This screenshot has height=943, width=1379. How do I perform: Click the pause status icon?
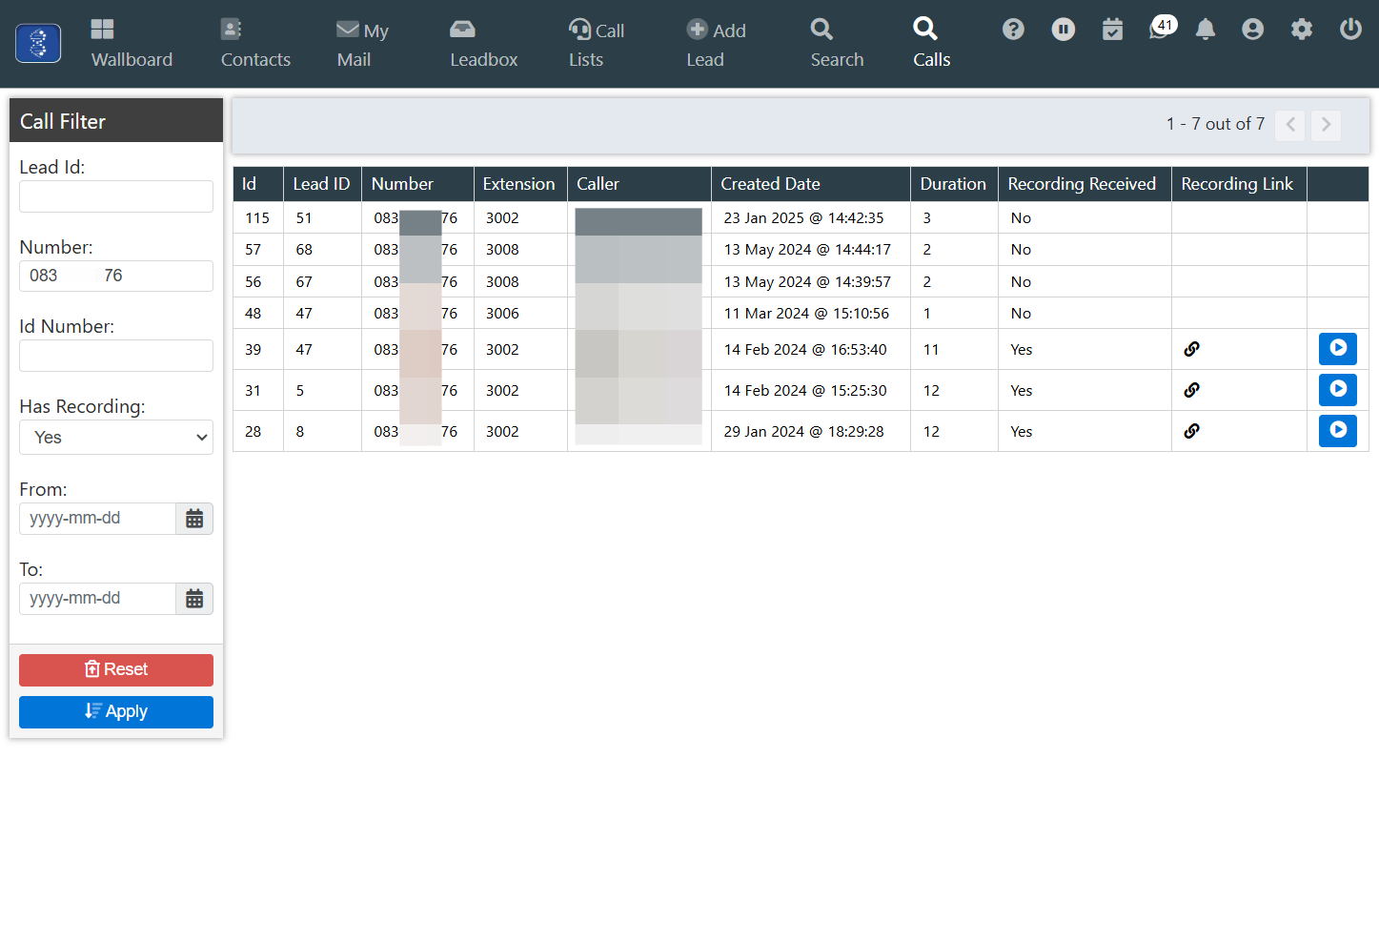[1064, 30]
